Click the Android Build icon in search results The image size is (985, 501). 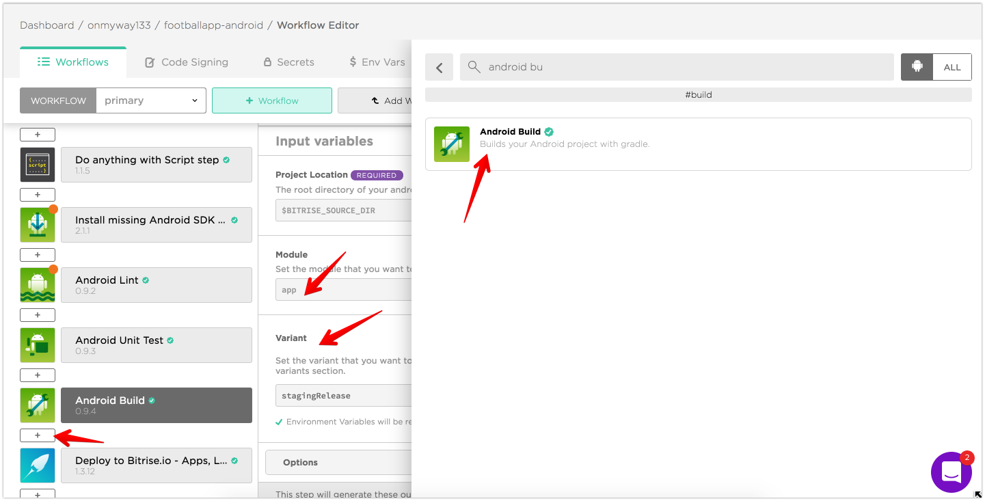point(452,144)
